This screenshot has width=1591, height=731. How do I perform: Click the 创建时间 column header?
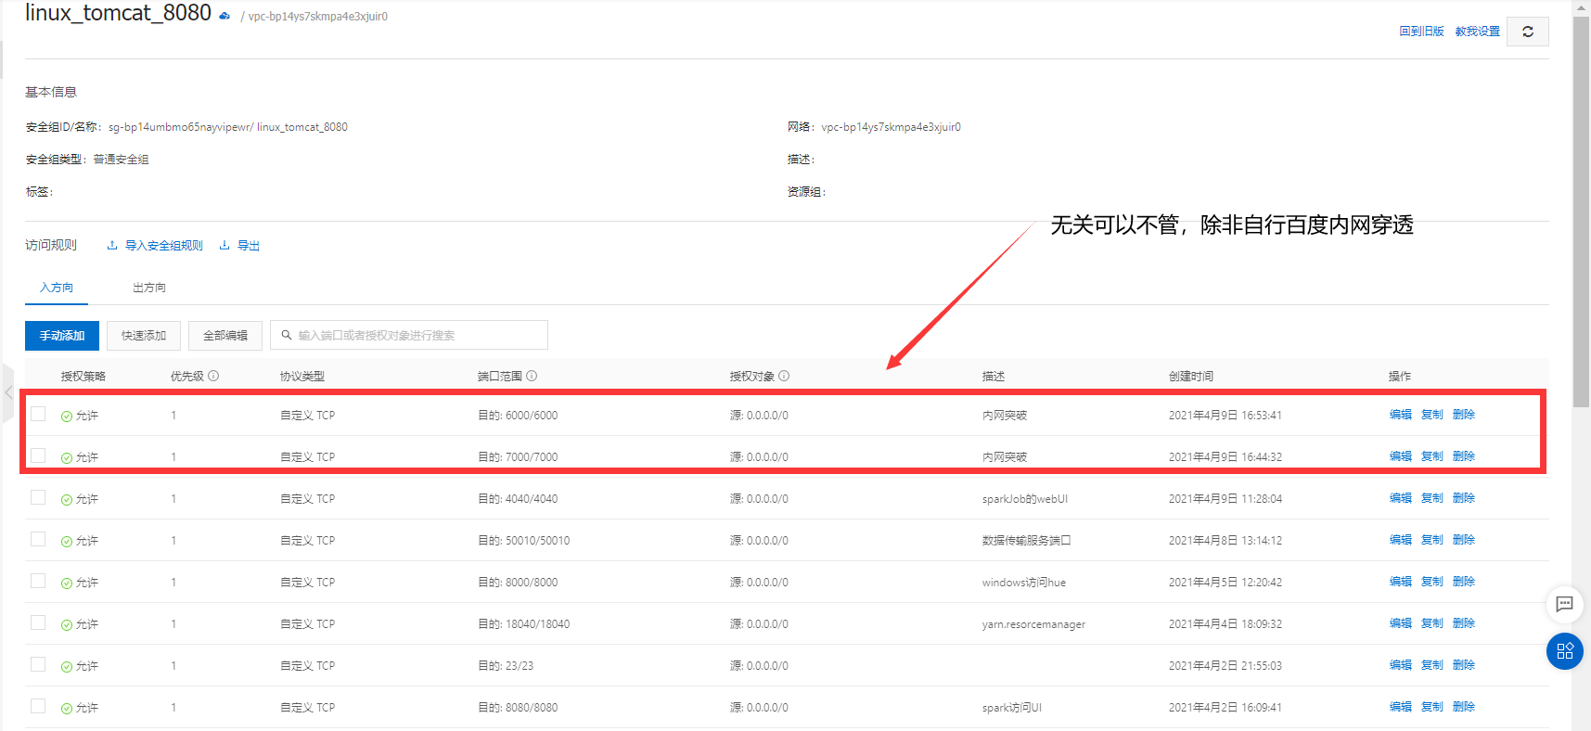pos(1191,376)
